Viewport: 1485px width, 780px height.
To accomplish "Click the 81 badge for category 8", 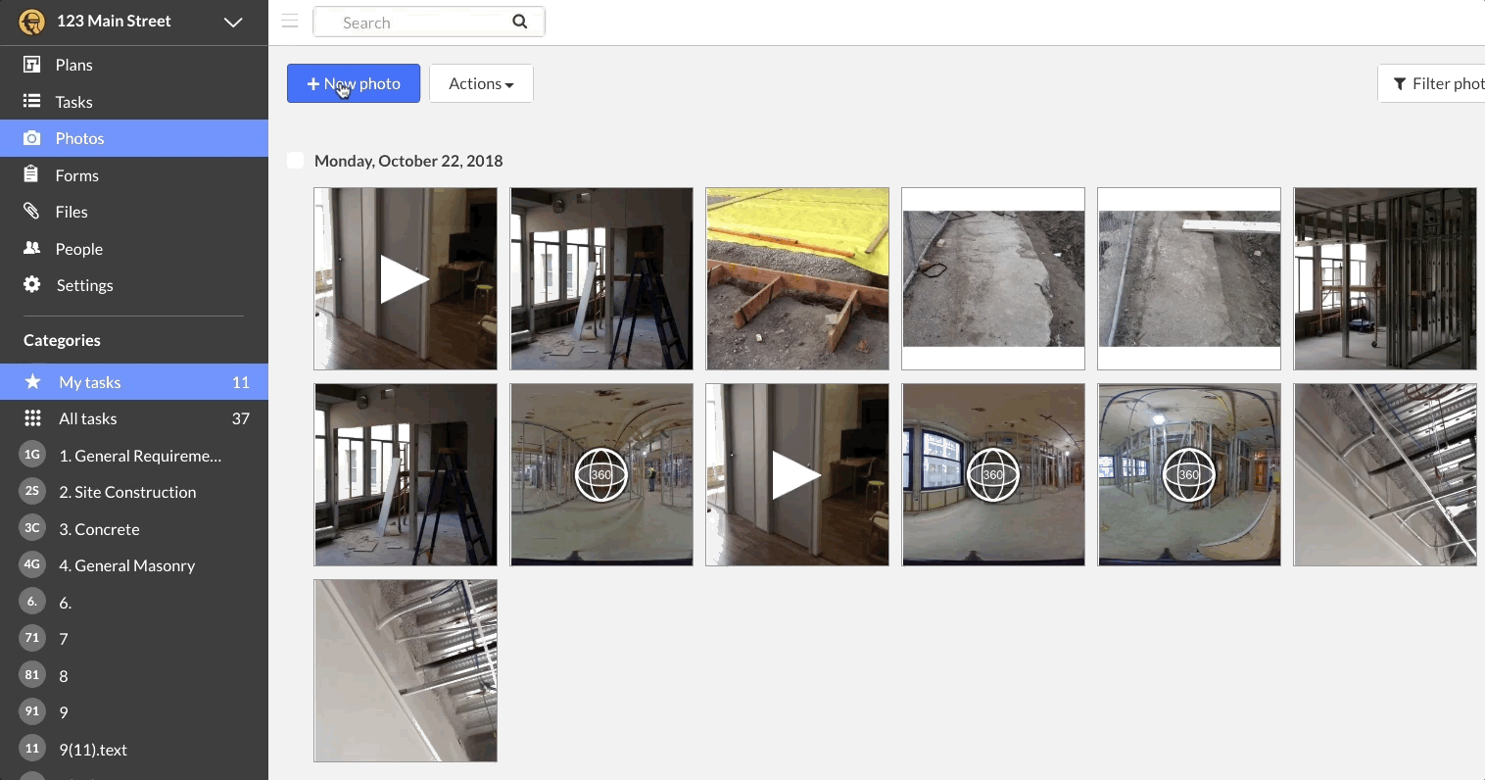I will tap(32, 675).
